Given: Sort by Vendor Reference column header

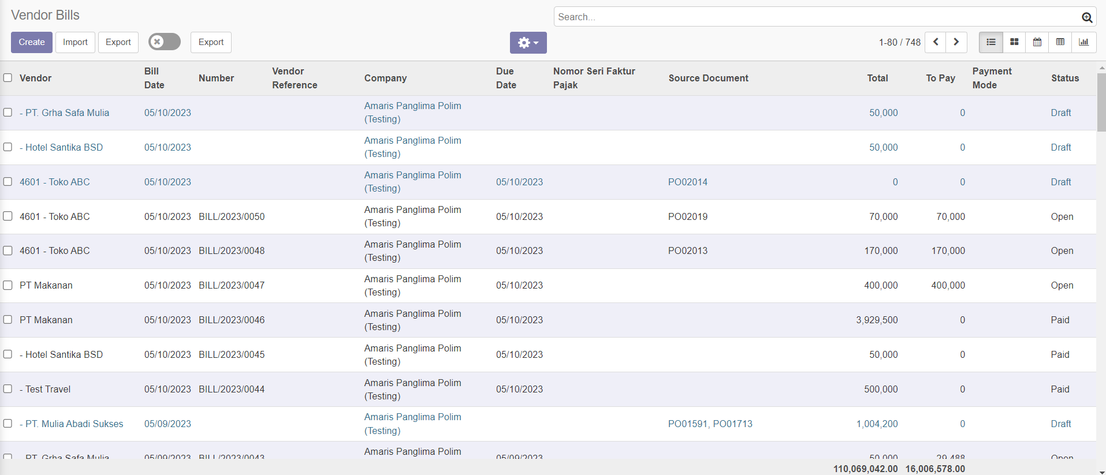Looking at the screenshot, I should (x=295, y=78).
